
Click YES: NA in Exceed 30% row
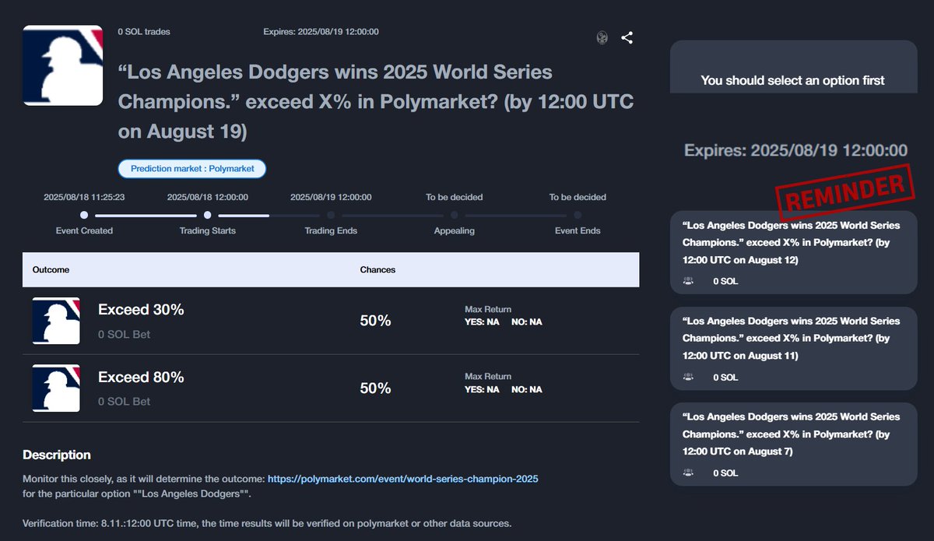pyautogui.click(x=482, y=321)
